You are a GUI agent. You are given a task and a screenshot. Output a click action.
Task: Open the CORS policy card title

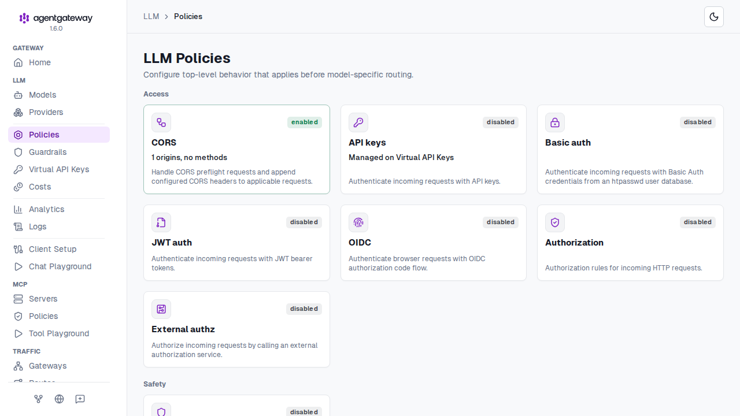point(164,143)
